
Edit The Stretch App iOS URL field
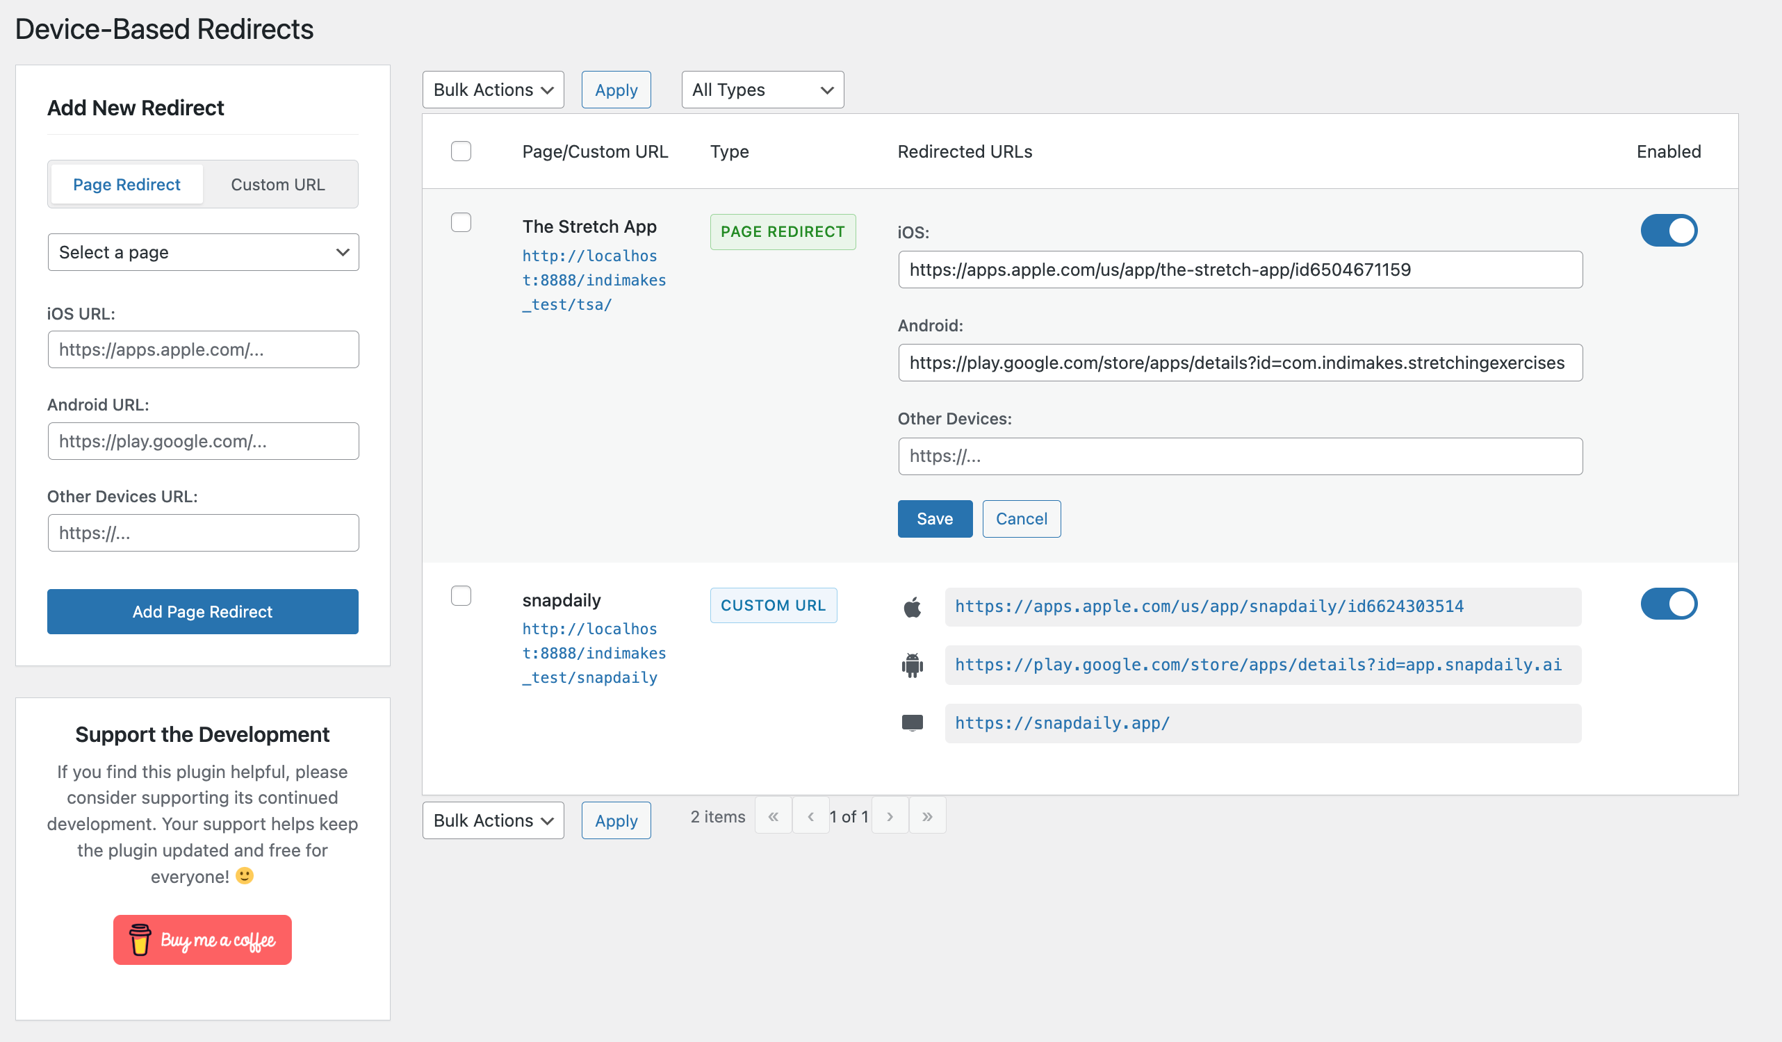[1241, 270]
